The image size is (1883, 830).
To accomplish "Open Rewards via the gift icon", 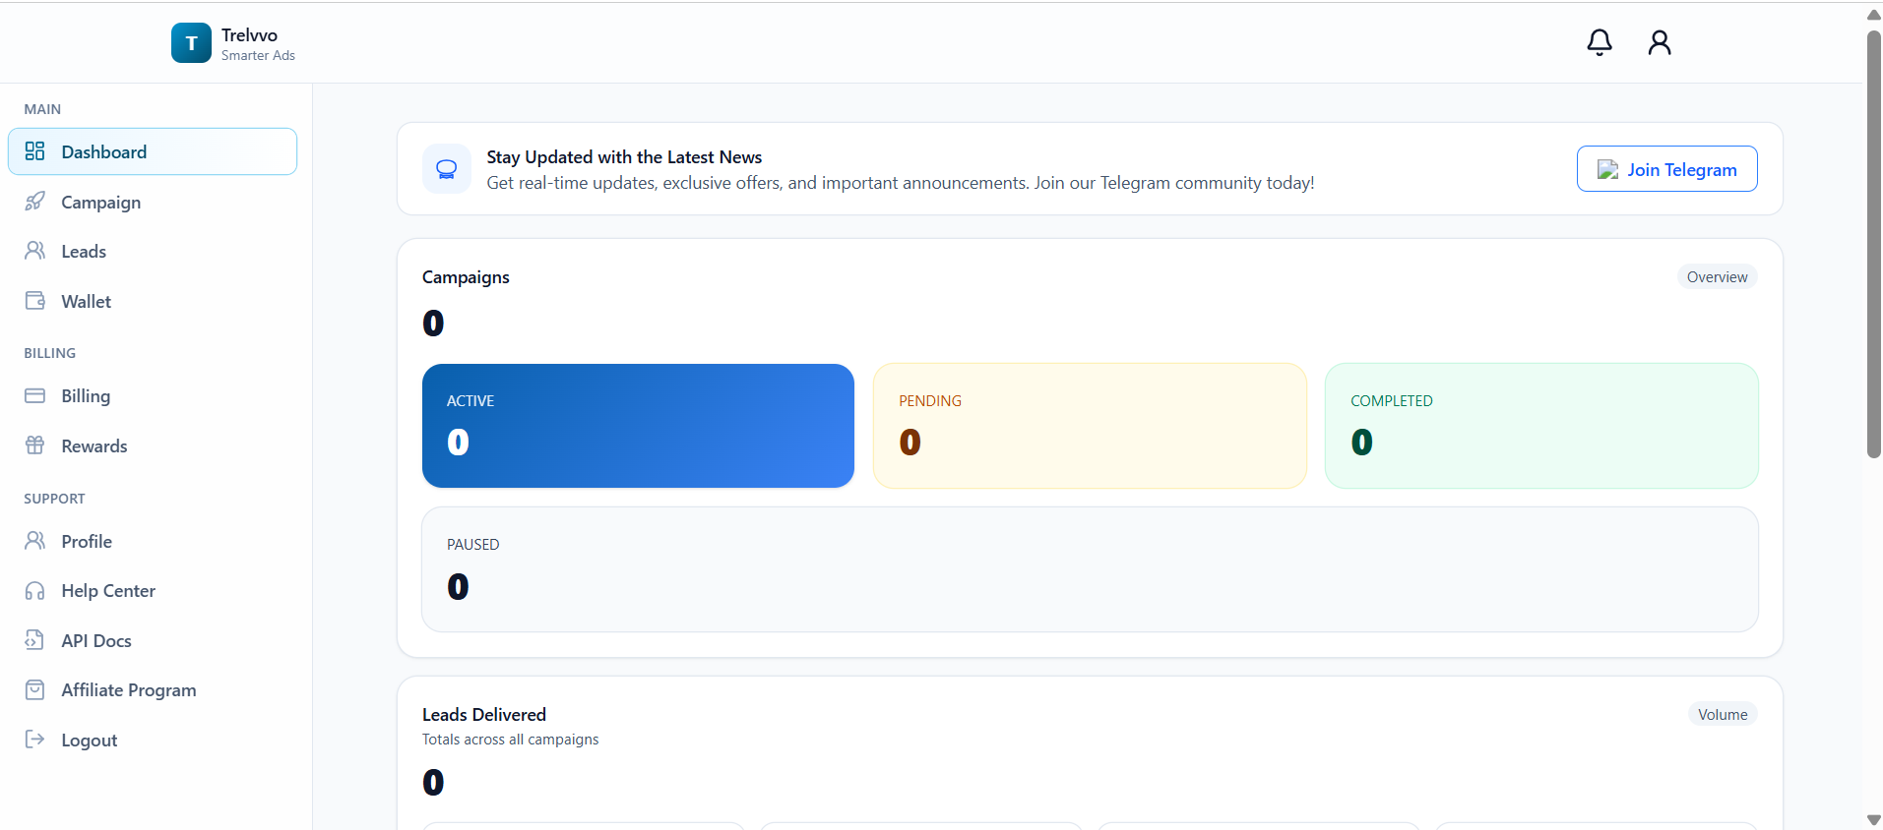I will tap(35, 445).
